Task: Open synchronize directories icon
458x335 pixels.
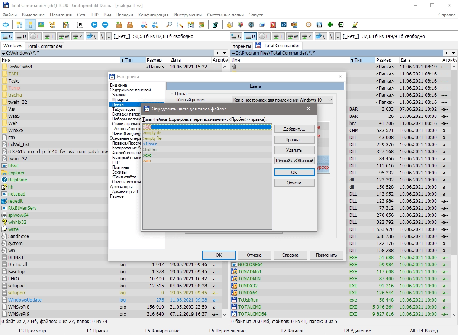Action: pos(191,25)
